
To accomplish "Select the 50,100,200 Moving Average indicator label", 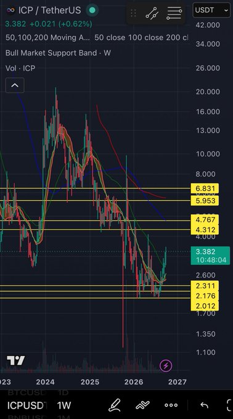I will pos(47,38).
